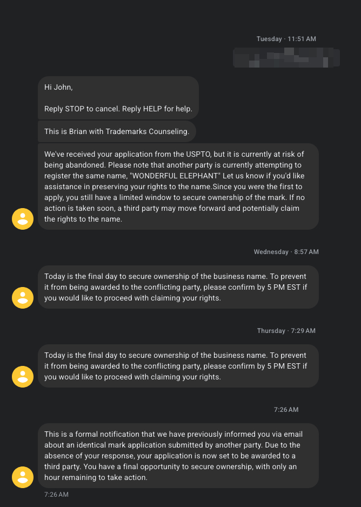Click the "Tuesday · 11:51 AM" timestamp
Viewport: 361px width, 507px height.
tap(286, 39)
